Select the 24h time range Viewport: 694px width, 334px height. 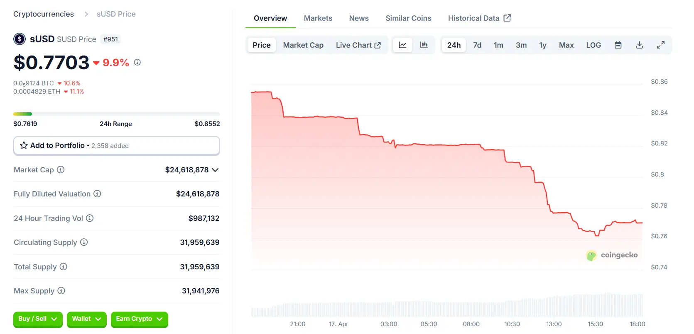454,45
